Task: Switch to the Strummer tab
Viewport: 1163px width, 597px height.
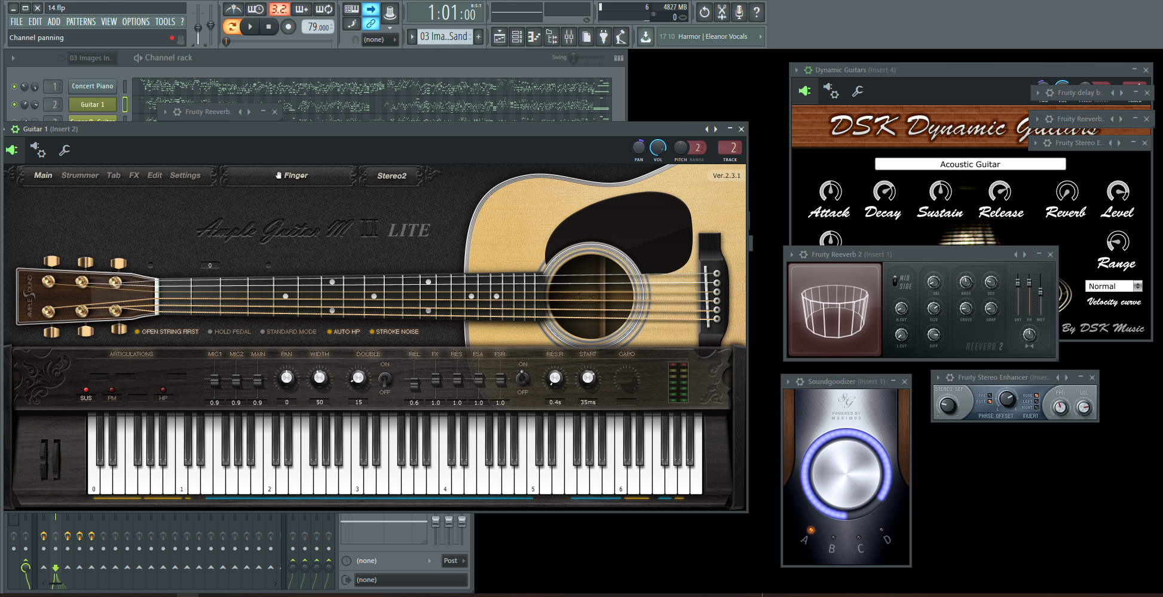Action: (x=79, y=176)
